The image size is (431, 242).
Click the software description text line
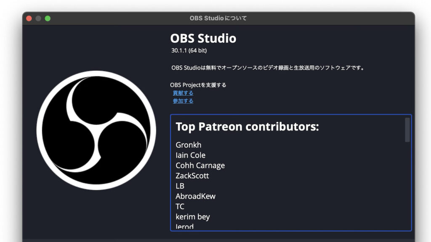pyautogui.click(x=267, y=68)
